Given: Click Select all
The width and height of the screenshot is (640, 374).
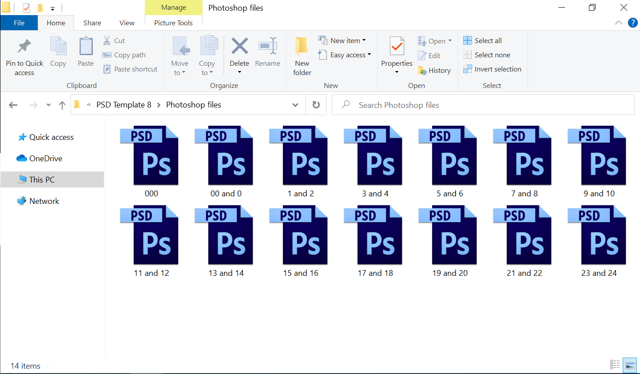Looking at the screenshot, I should pyautogui.click(x=482, y=40).
